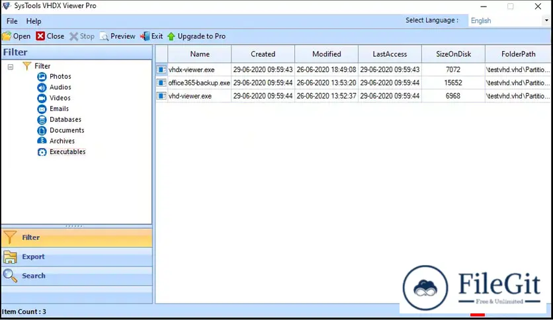The image size is (553, 320).
Task: Sort by the FolderPath column header
Action: pyautogui.click(x=518, y=54)
